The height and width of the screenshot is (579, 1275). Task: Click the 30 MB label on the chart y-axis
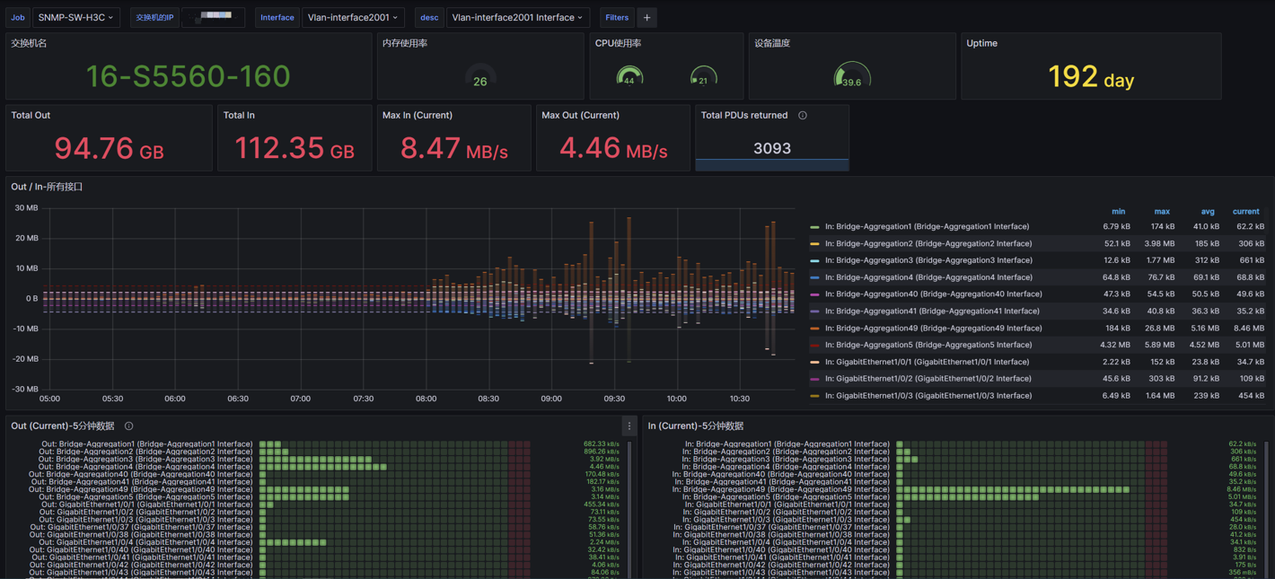[x=26, y=208]
